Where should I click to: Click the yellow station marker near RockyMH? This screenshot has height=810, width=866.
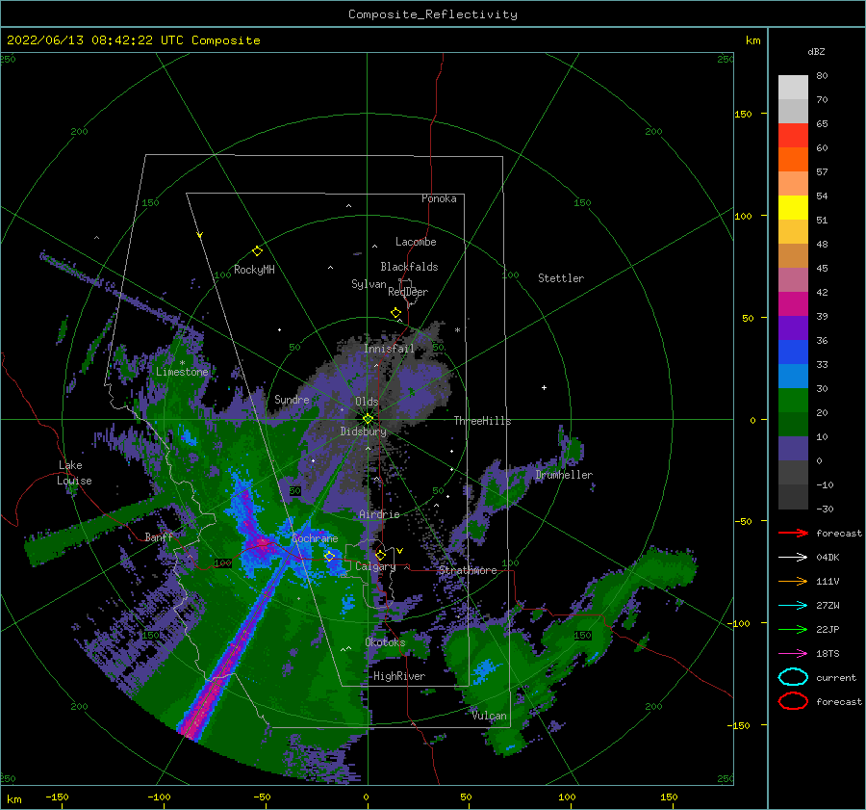(257, 251)
